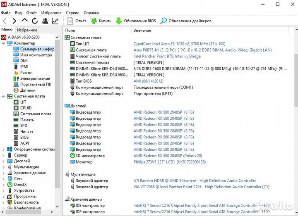
Task: Select the DMI tree item
Action: (x=21, y=61)
